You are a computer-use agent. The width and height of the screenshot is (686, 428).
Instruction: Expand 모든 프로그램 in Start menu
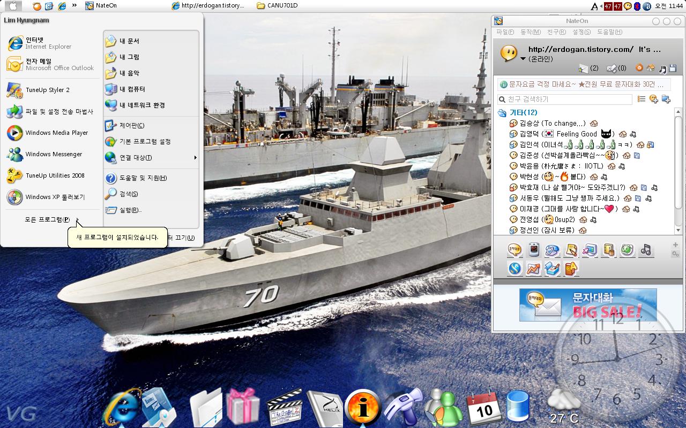click(53, 219)
